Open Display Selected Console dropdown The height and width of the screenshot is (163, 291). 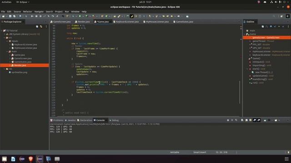[x=272, y=120]
